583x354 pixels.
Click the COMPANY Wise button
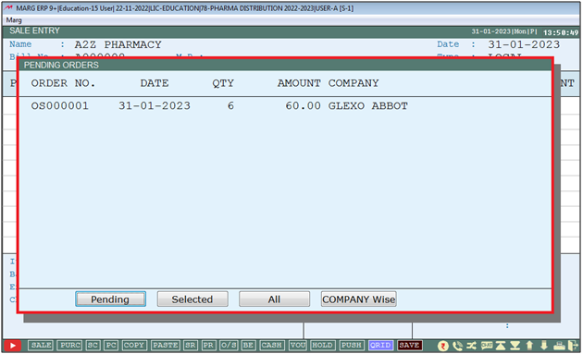358,299
